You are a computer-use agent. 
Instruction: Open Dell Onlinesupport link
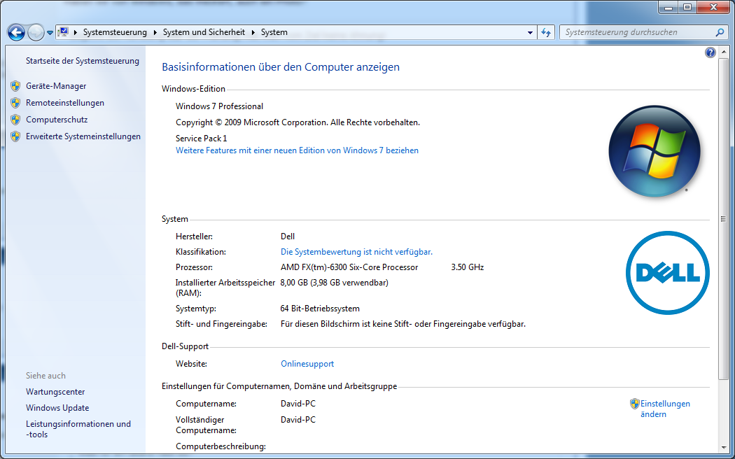tap(307, 364)
